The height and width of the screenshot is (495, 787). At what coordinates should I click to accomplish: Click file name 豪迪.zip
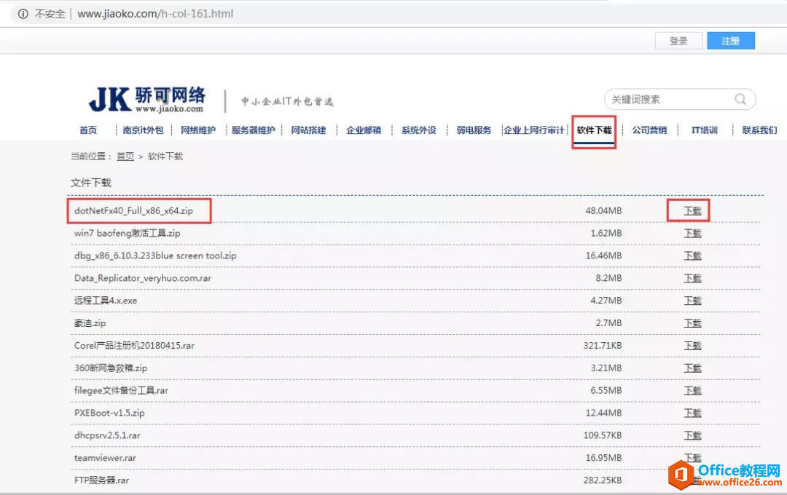pyautogui.click(x=90, y=323)
